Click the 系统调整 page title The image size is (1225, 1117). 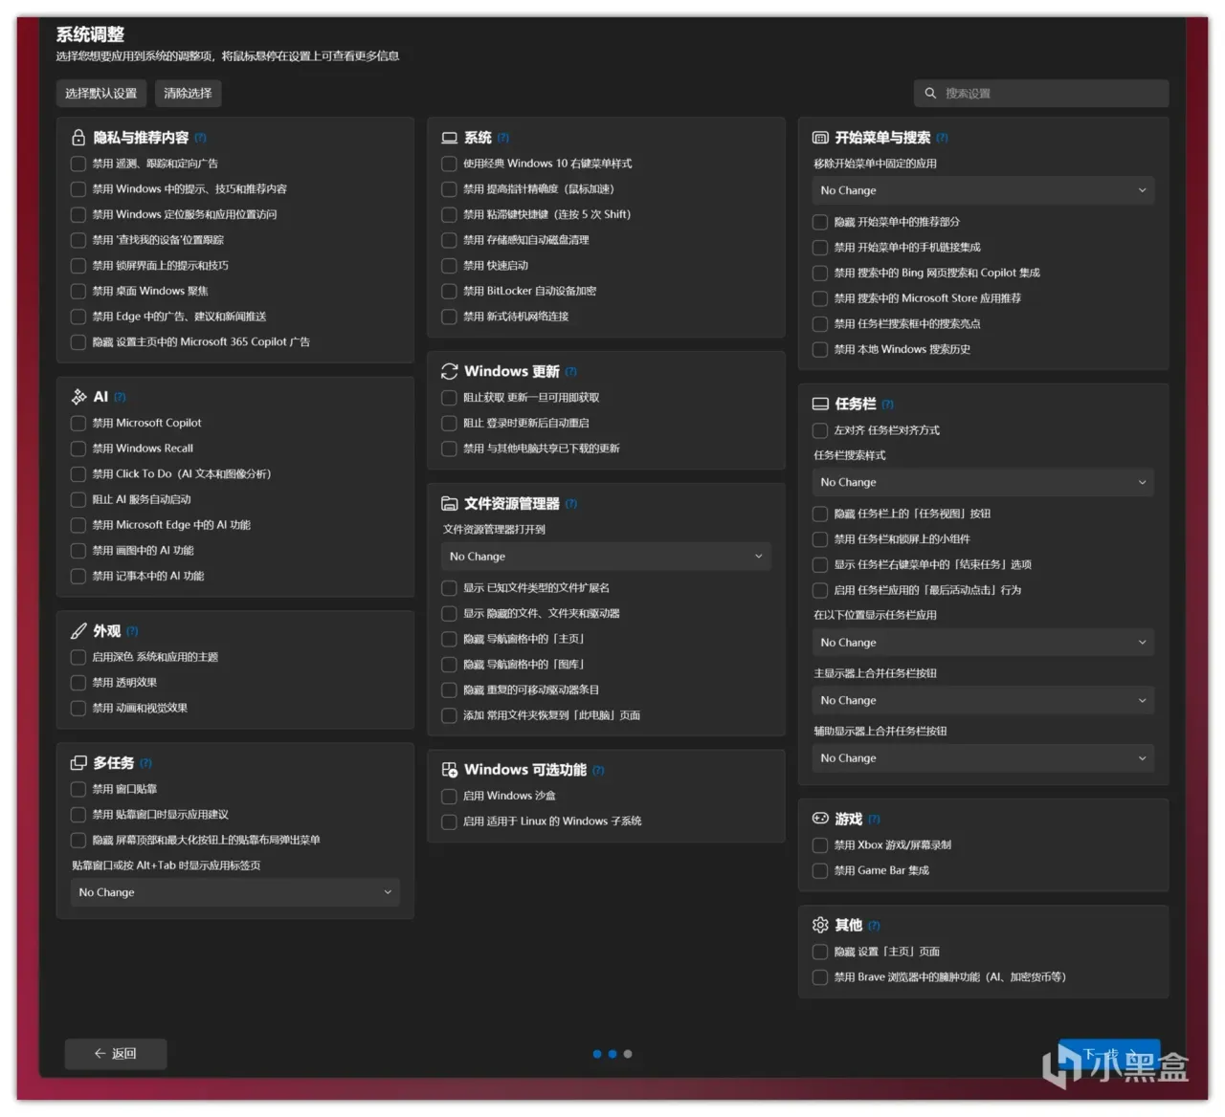pos(90,34)
